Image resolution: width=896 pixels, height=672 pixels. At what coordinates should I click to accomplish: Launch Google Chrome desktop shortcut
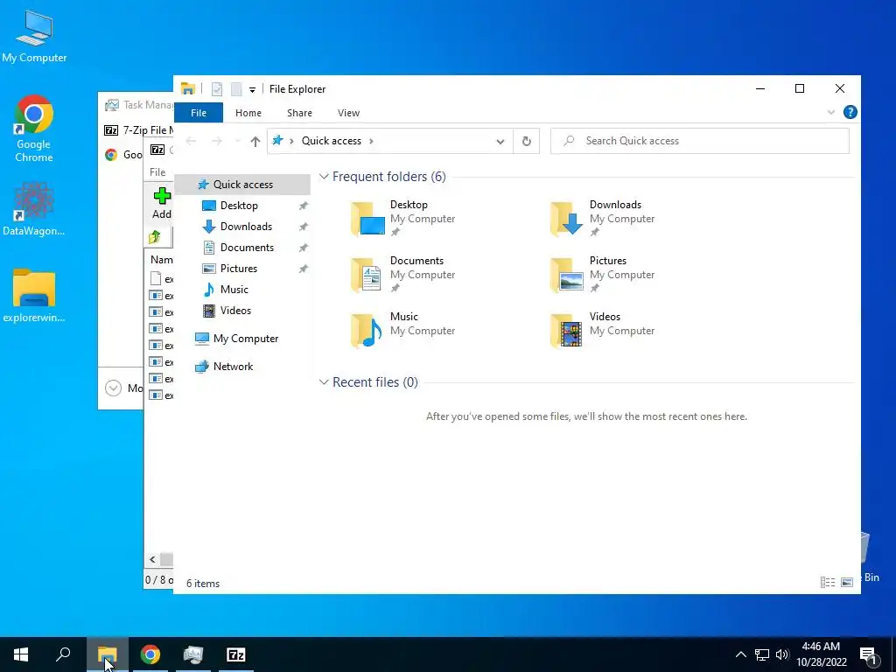click(x=34, y=129)
